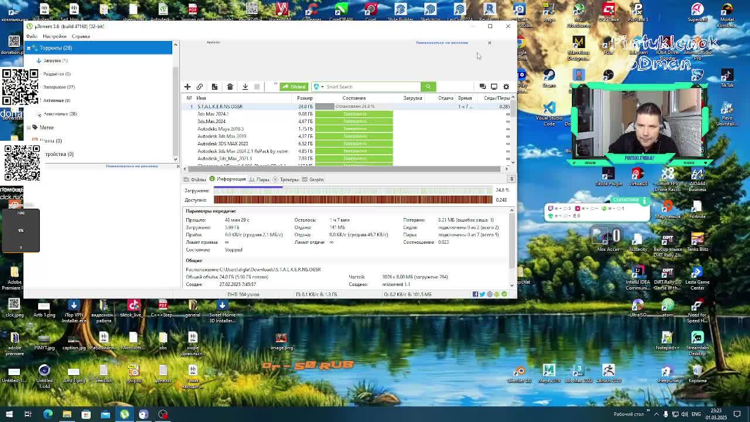The height and width of the screenshot is (422, 750).
Task: Sort torrents by Время column header
Action: (x=465, y=98)
